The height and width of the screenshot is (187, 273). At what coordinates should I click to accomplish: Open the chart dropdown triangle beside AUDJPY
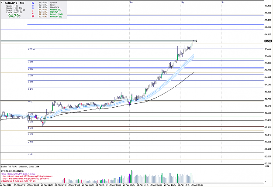(2, 3)
